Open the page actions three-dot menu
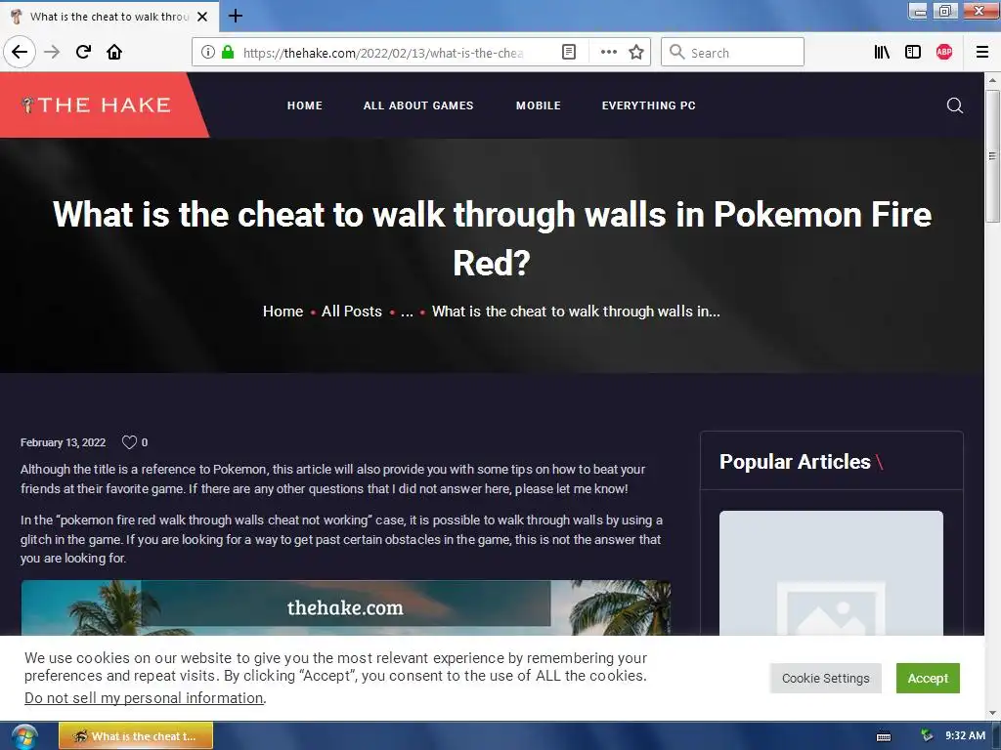This screenshot has height=750, width=1001. (608, 52)
